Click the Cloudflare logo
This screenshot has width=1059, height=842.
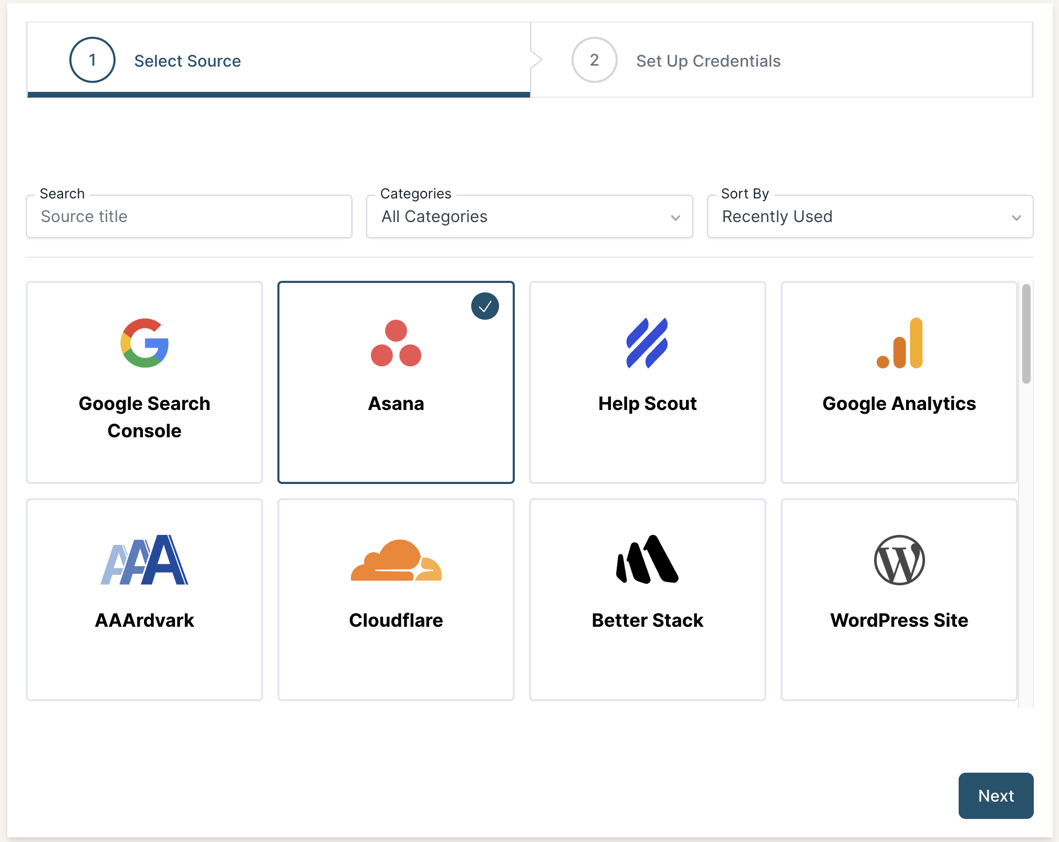click(396, 560)
